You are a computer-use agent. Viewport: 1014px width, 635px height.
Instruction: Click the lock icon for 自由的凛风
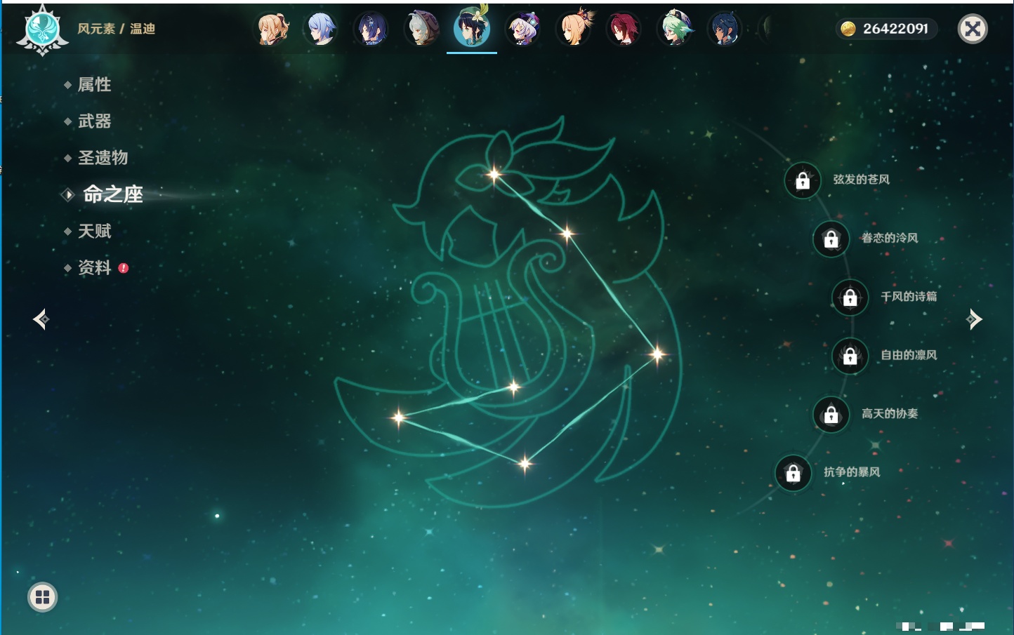click(x=850, y=356)
